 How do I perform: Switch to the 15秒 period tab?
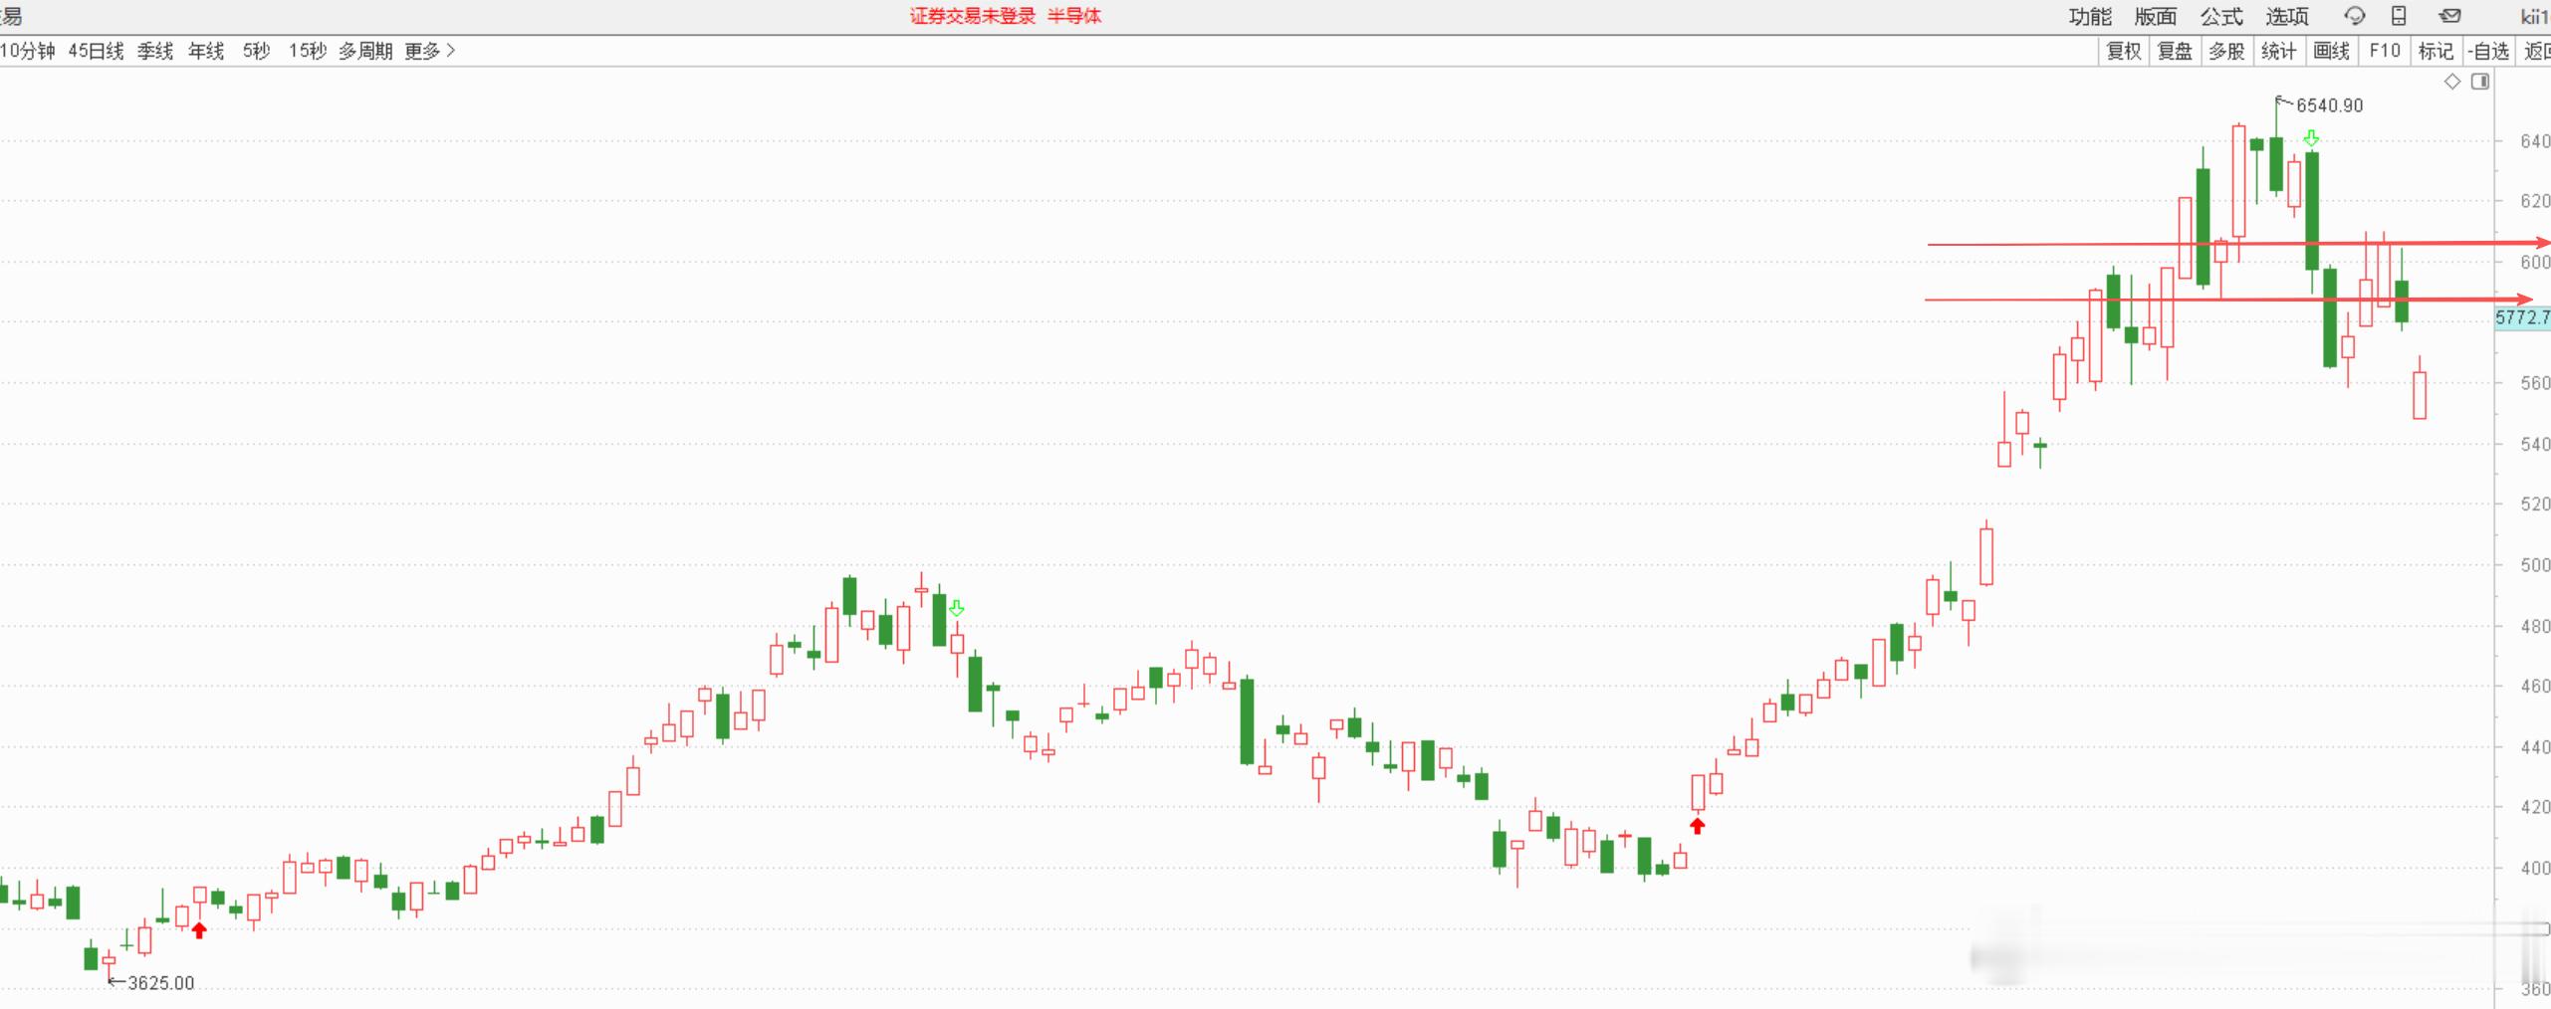[308, 51]
